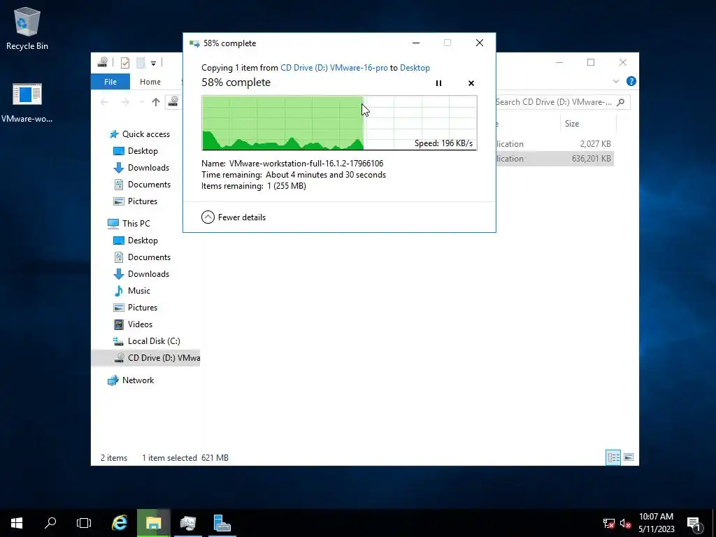This screenshot has height=537, width=716.
Task: Click the 1 item selected 621 MB status text
Action: (x=185, y=457)
